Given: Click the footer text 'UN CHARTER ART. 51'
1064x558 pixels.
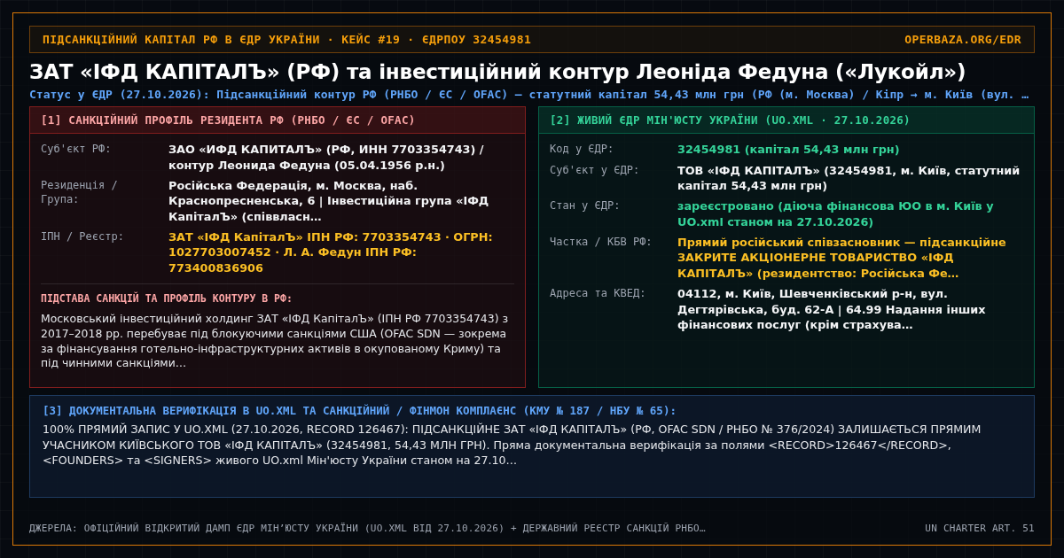Looking at the screenshot, I should coord(980,528).
